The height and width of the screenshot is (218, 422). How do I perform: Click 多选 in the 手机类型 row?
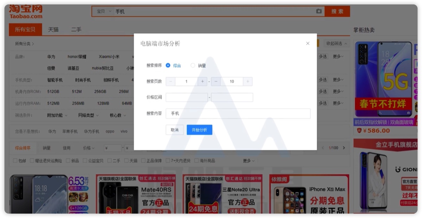323,80
